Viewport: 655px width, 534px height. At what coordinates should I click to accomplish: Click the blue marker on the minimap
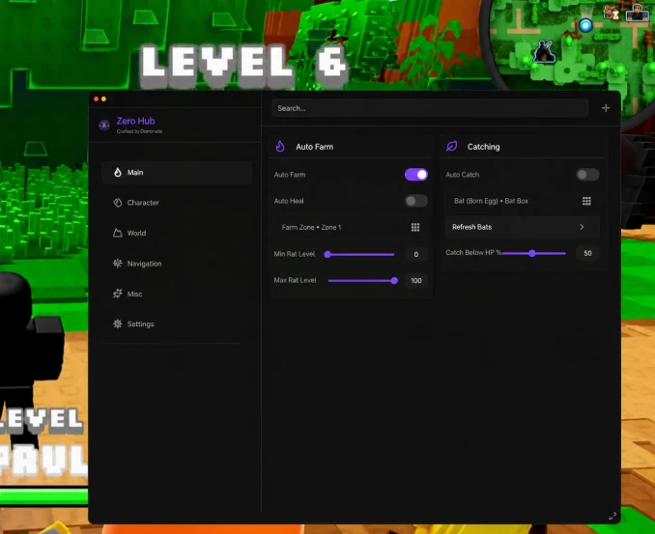(585, 25)
